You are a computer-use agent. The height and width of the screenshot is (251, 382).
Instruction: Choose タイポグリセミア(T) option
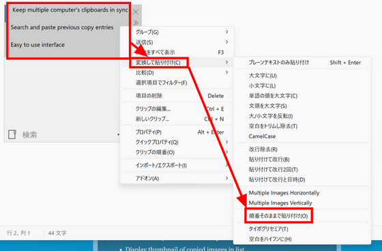[x=302, y=228]
